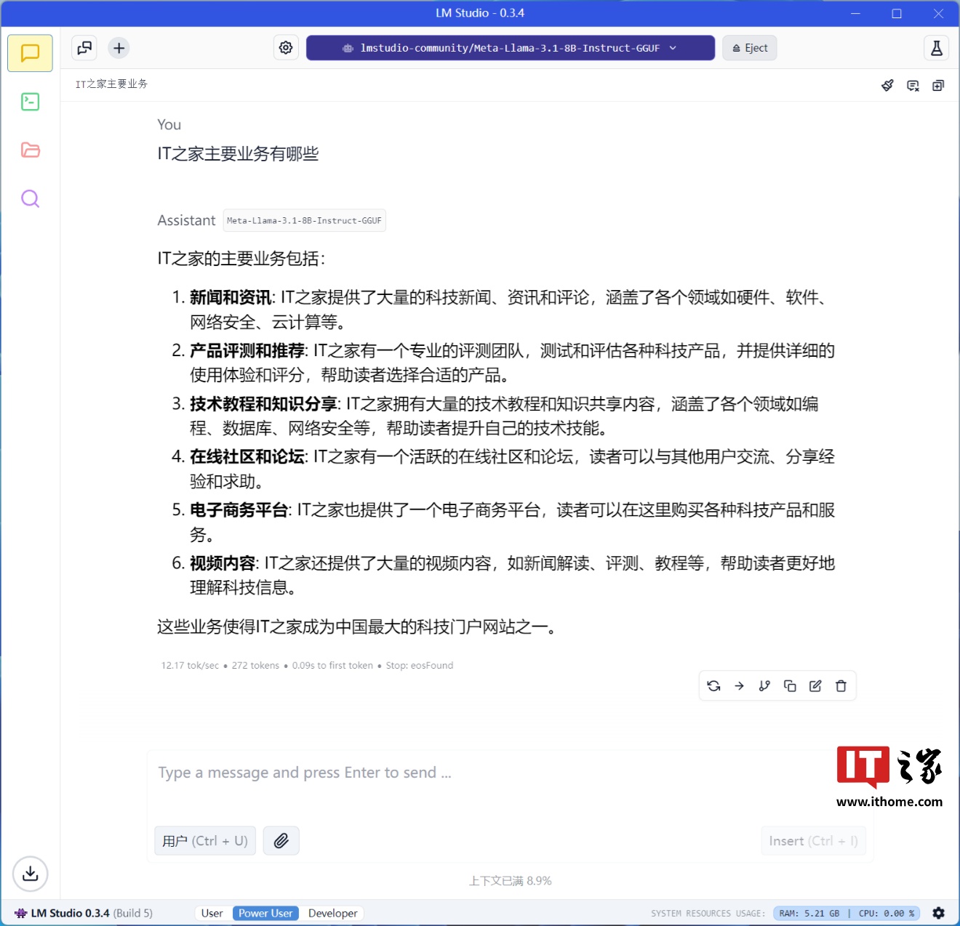
Task: Open the Discover search sidebar icon
Action: point(30,198)
